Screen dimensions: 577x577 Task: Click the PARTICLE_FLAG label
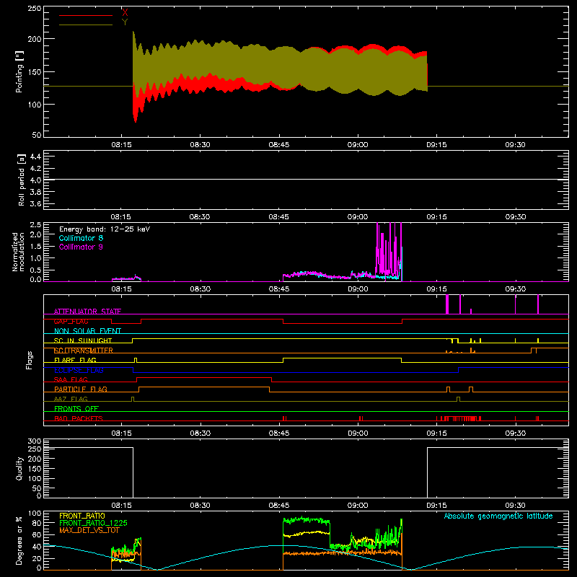click(81, 389)
